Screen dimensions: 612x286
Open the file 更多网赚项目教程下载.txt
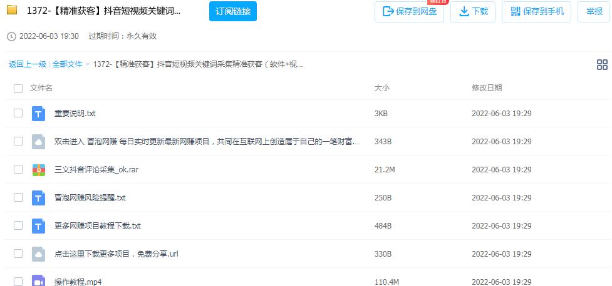click(98, 225)
